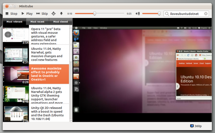This screenshot has width=215, height=133.
Task: Open the Window menu in the video
Action: (x=103, y=28)
